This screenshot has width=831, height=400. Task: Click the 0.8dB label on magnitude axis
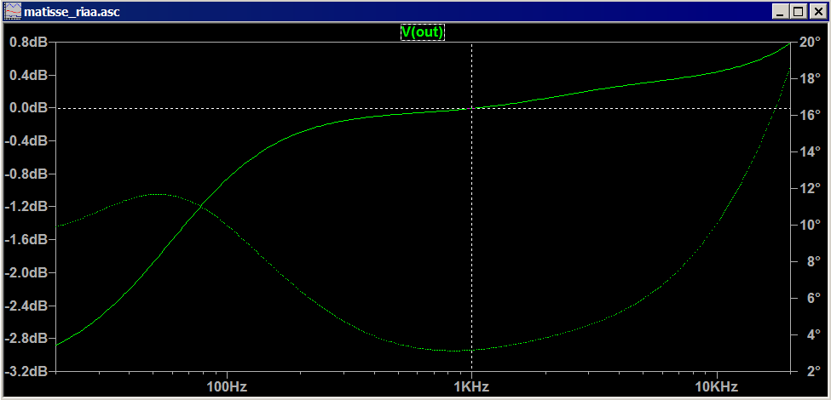[x=27, y=42]
